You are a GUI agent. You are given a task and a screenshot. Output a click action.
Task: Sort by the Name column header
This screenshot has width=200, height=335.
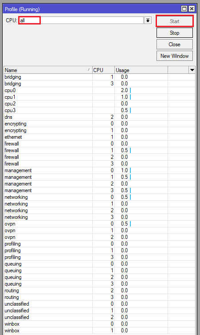pyautogui.click(x=48, y=70)
